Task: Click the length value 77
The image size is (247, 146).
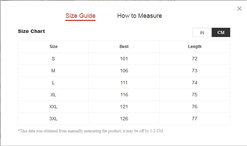Action: tap(195, 119)
